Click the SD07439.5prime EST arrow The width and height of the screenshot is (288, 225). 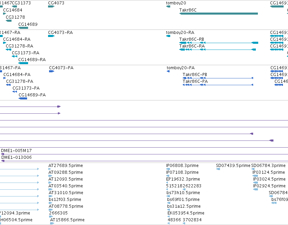pyautogui.click(x=218, y=169)
